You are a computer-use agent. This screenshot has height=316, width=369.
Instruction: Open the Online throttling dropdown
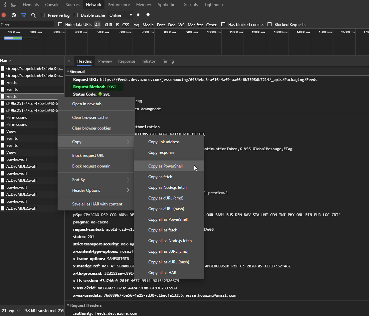coord(120,15)
